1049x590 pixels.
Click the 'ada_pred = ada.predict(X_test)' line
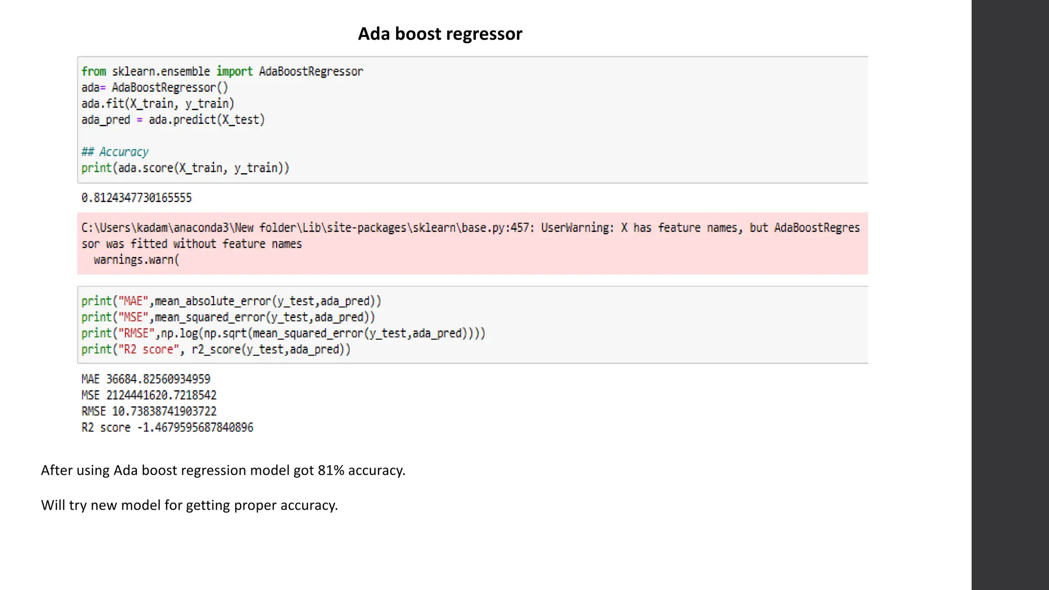pyautogui.click(x=173, y=120)
